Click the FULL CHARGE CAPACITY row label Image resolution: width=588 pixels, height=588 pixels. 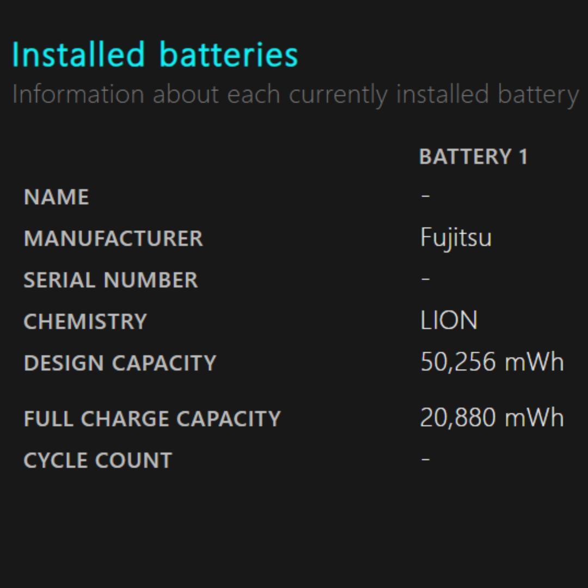pos(152,419)
